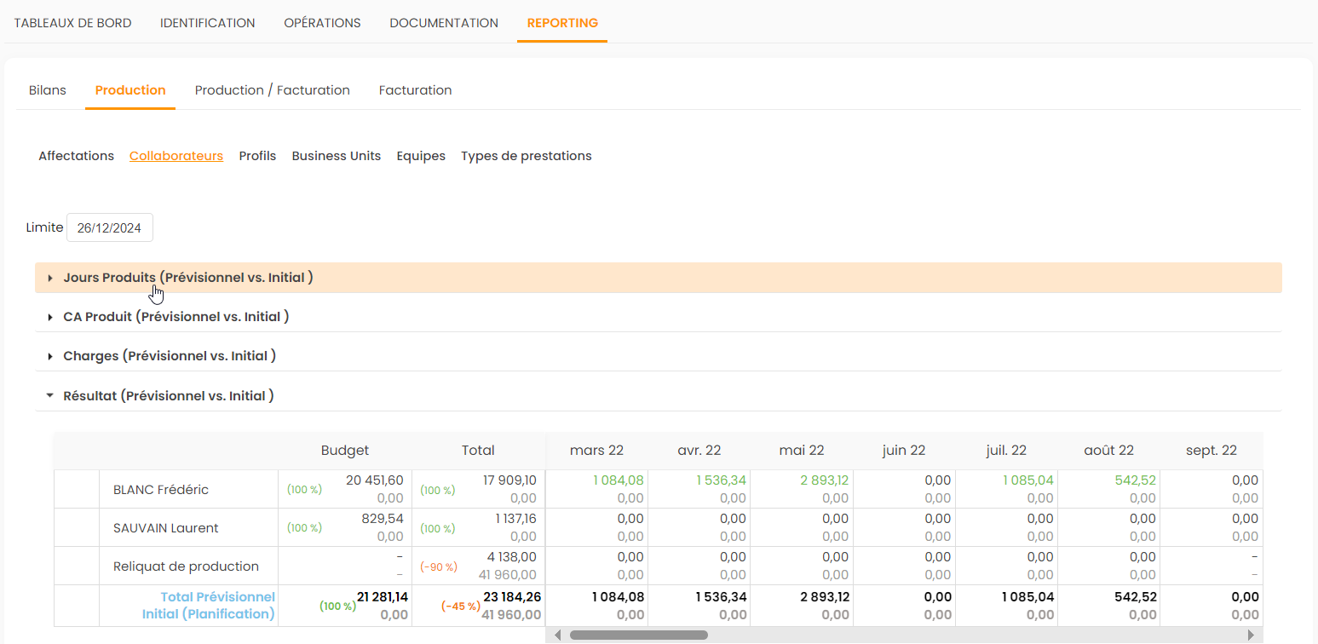Select the Equipes report link
Image resolution: width=1318 pixels, height=644 pixels.
(421, 156)
